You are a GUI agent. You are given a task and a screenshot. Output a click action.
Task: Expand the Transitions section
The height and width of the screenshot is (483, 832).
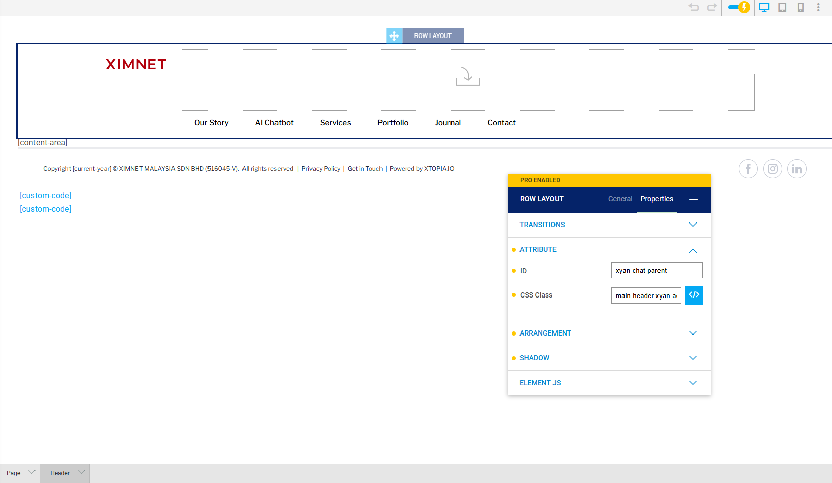click(692, 225)
